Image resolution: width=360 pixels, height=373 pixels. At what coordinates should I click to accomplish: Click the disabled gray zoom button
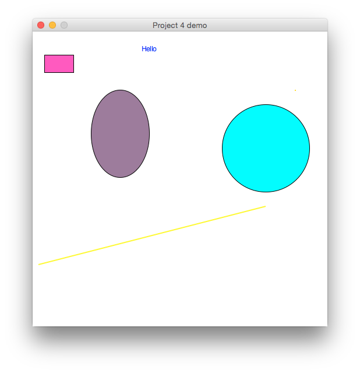click(x=64, y=25)
